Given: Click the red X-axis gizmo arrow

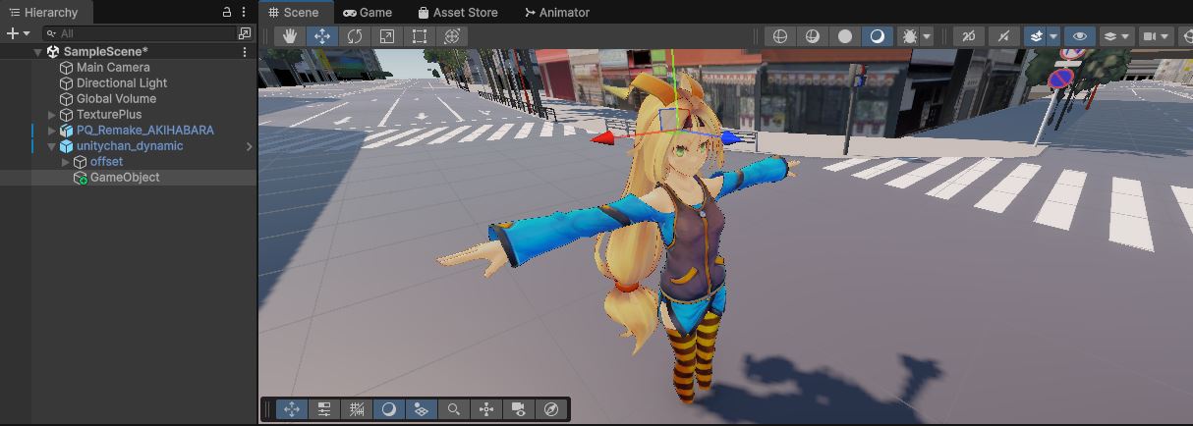Looking at the screenshot, I should pyautogui.click(x=602, y=139).
